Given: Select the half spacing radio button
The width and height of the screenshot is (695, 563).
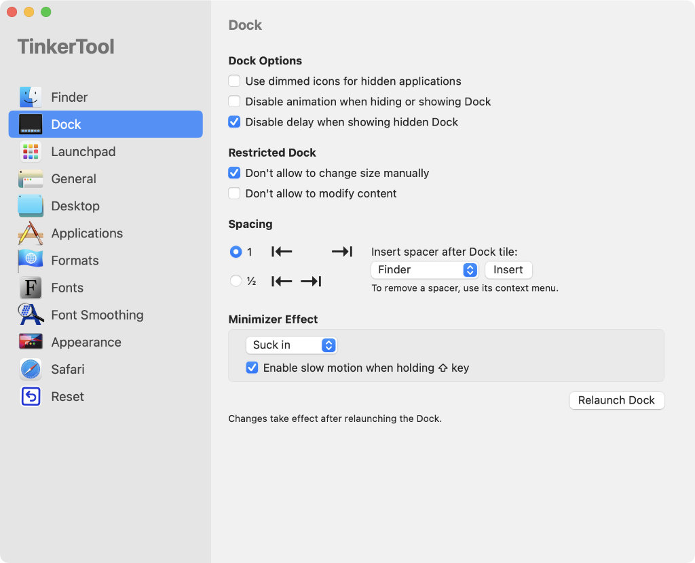Looking at the screenshot, I should point(236,281).
